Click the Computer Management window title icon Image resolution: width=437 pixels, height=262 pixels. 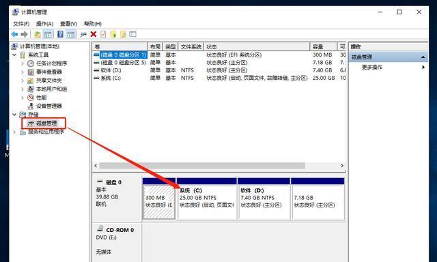coord(16,12)
